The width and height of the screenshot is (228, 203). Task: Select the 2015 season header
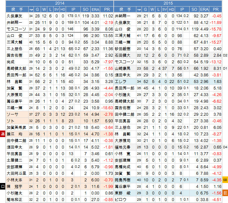pyautogui.click(x=168, y=3)
